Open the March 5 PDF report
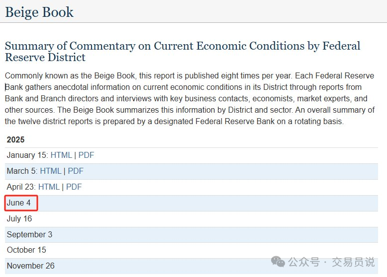 click(x=76, y=171)
